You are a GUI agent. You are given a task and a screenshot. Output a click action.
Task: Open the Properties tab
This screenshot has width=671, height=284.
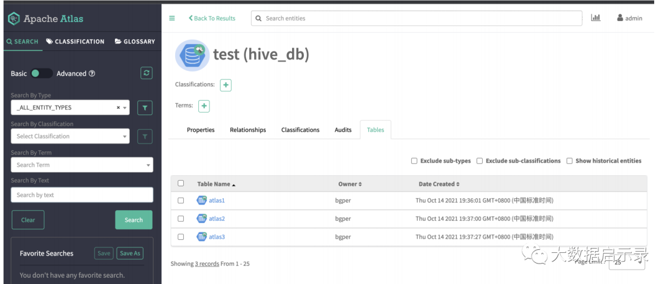coord(201,130)
